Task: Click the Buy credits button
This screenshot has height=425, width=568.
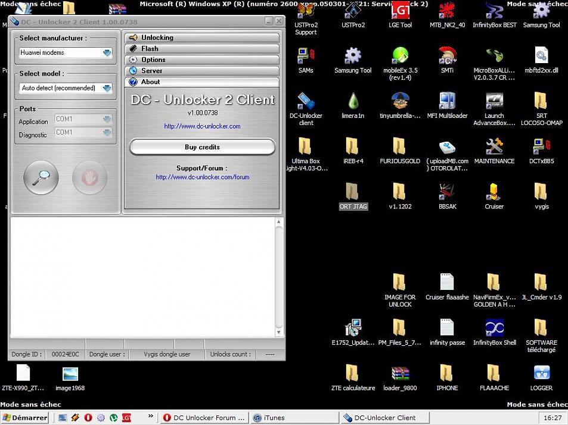Action: [202, 147]
